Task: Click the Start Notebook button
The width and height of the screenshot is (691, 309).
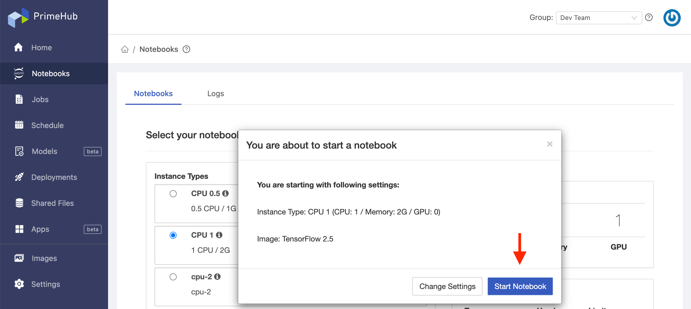Action: point(520,286)
